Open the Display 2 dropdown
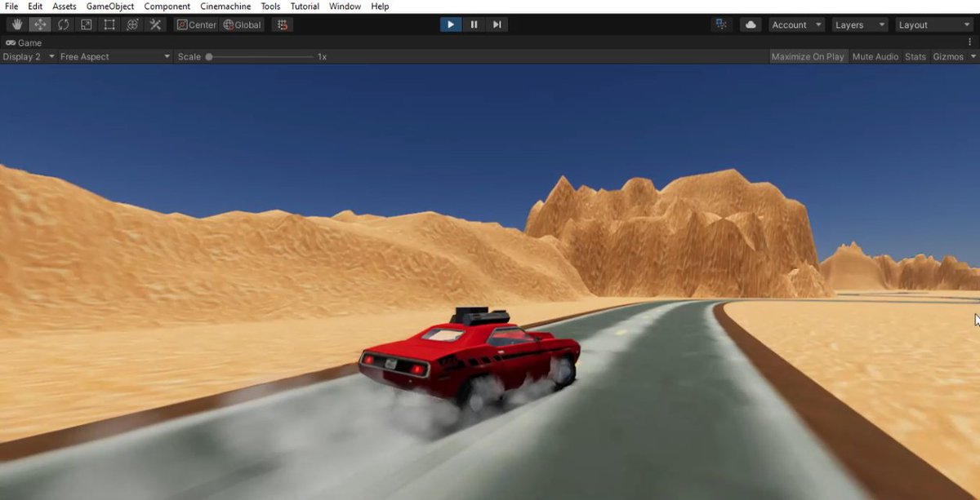The height and width of the screenshot is (500, 980). coord(29,56)
